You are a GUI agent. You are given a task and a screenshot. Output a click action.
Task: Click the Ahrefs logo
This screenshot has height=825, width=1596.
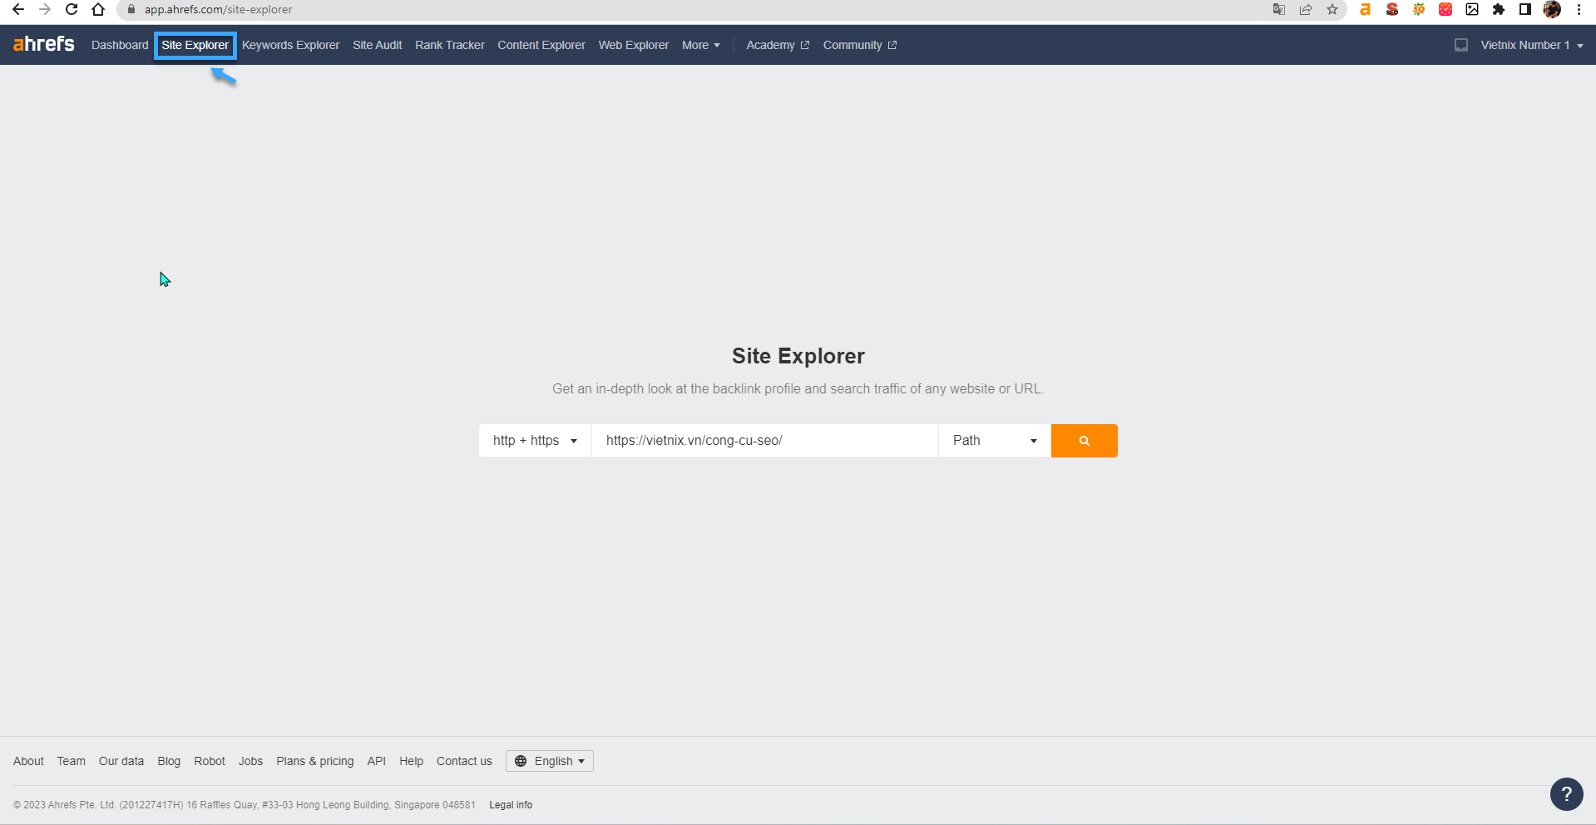(44, 44)
